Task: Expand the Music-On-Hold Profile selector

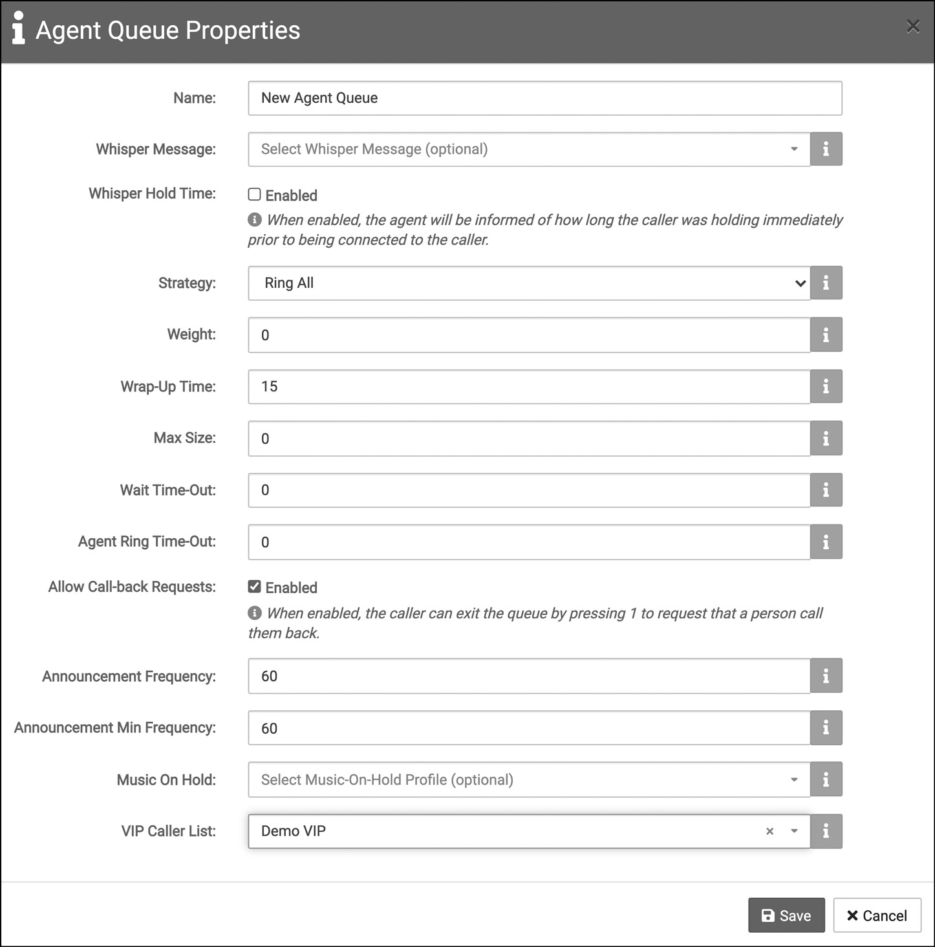Action: 795,779
